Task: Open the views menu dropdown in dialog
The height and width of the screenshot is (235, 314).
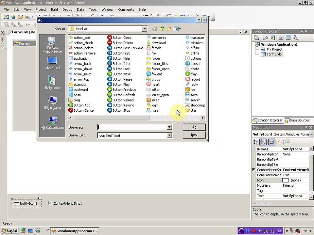Action: (177, 29)
